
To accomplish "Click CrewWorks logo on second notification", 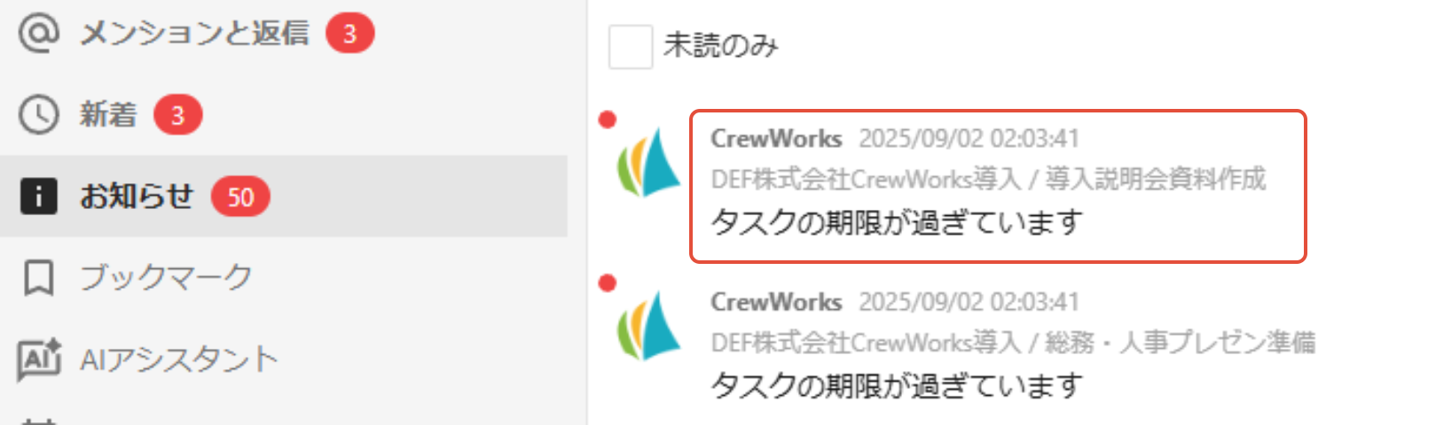I will point(648,326).
